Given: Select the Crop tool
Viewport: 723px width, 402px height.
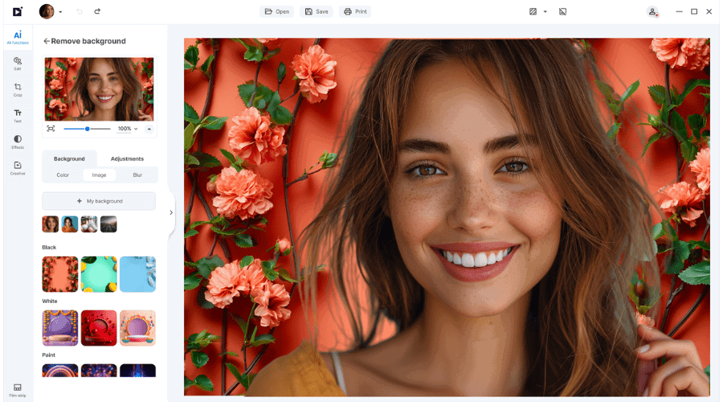Looking at the screenshot, I should [x=18, y=89].
